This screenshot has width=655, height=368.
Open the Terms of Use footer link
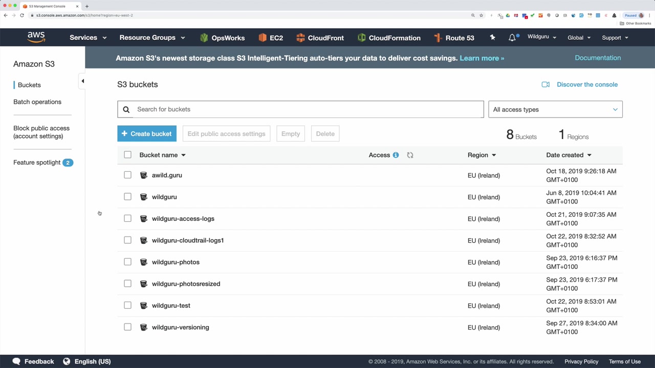tap(624, 361)
